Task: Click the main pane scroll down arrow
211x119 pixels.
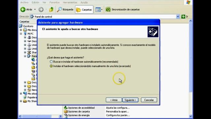Action: tap(191, 116)
